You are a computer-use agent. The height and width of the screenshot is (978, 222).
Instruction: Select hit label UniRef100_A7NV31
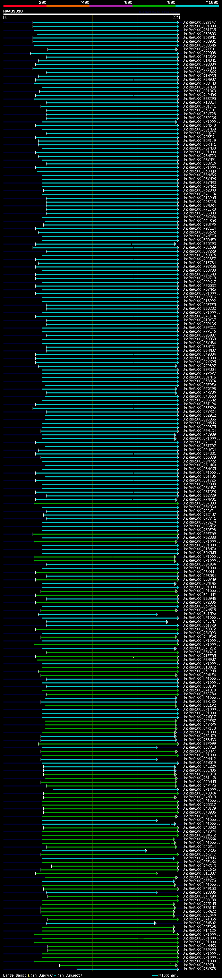pyautogui.click(x=199, y=499)
